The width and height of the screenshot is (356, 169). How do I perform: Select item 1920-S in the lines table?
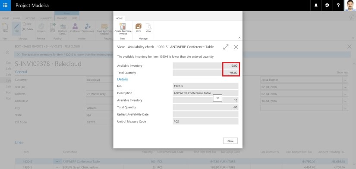(27, 162)
